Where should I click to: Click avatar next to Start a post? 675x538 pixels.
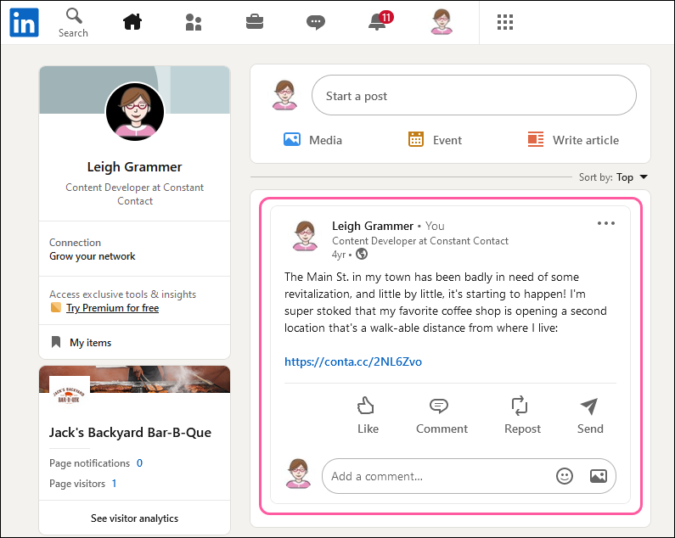(x=284, y=95)
